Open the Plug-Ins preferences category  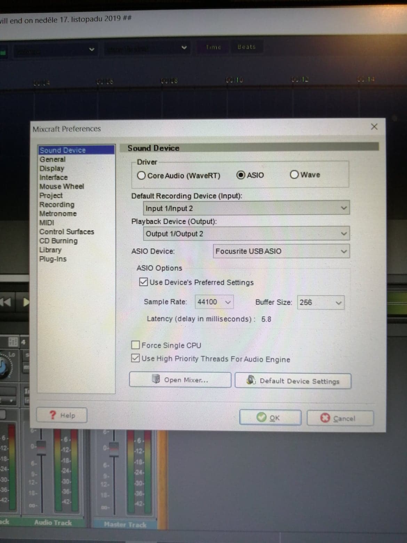[53, 259]
